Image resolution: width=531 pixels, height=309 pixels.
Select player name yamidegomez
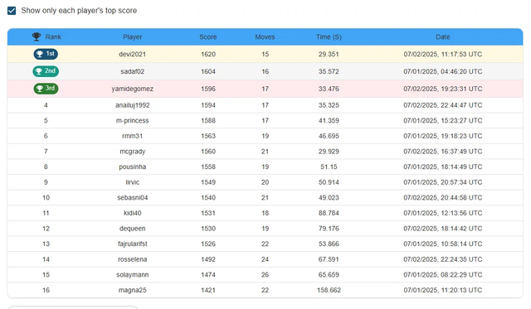[x=133, y=89]
